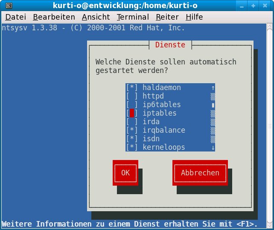The image size is (274, 230).
Task: Close the kurti-o terminal window
Action: 264,6
